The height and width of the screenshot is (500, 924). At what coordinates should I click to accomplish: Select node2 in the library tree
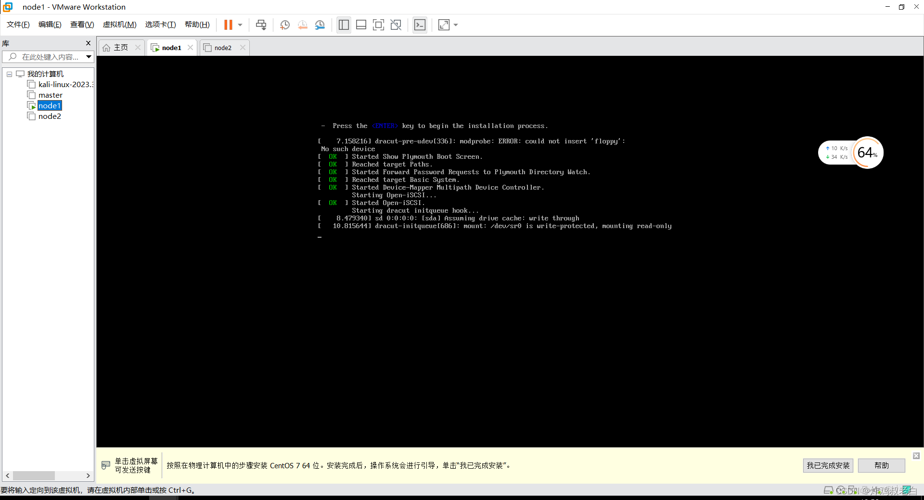tap(50, 116)
